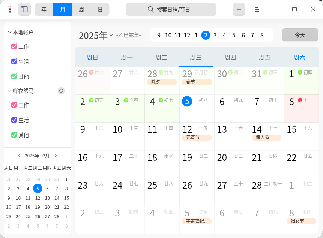Uncheck 生活 under 本地帐户
The image size is (323, 238).
click(x=14, y=61)
